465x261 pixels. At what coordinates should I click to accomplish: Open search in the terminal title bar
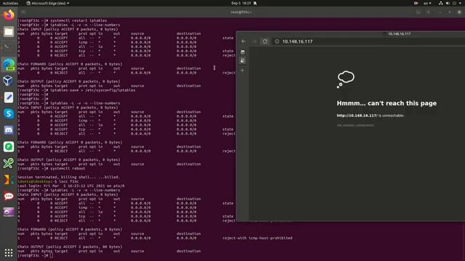click(418, 12)
